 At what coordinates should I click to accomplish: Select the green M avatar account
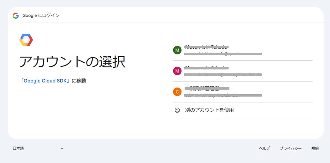[243, 50]
